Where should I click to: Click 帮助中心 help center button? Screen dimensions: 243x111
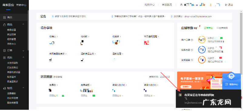[x=231, y=84]
